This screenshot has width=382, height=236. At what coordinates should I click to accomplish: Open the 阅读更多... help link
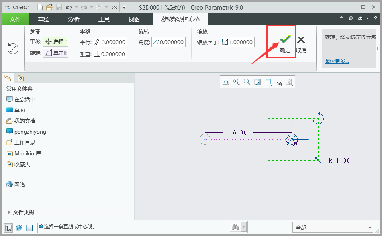pos(337,61)
